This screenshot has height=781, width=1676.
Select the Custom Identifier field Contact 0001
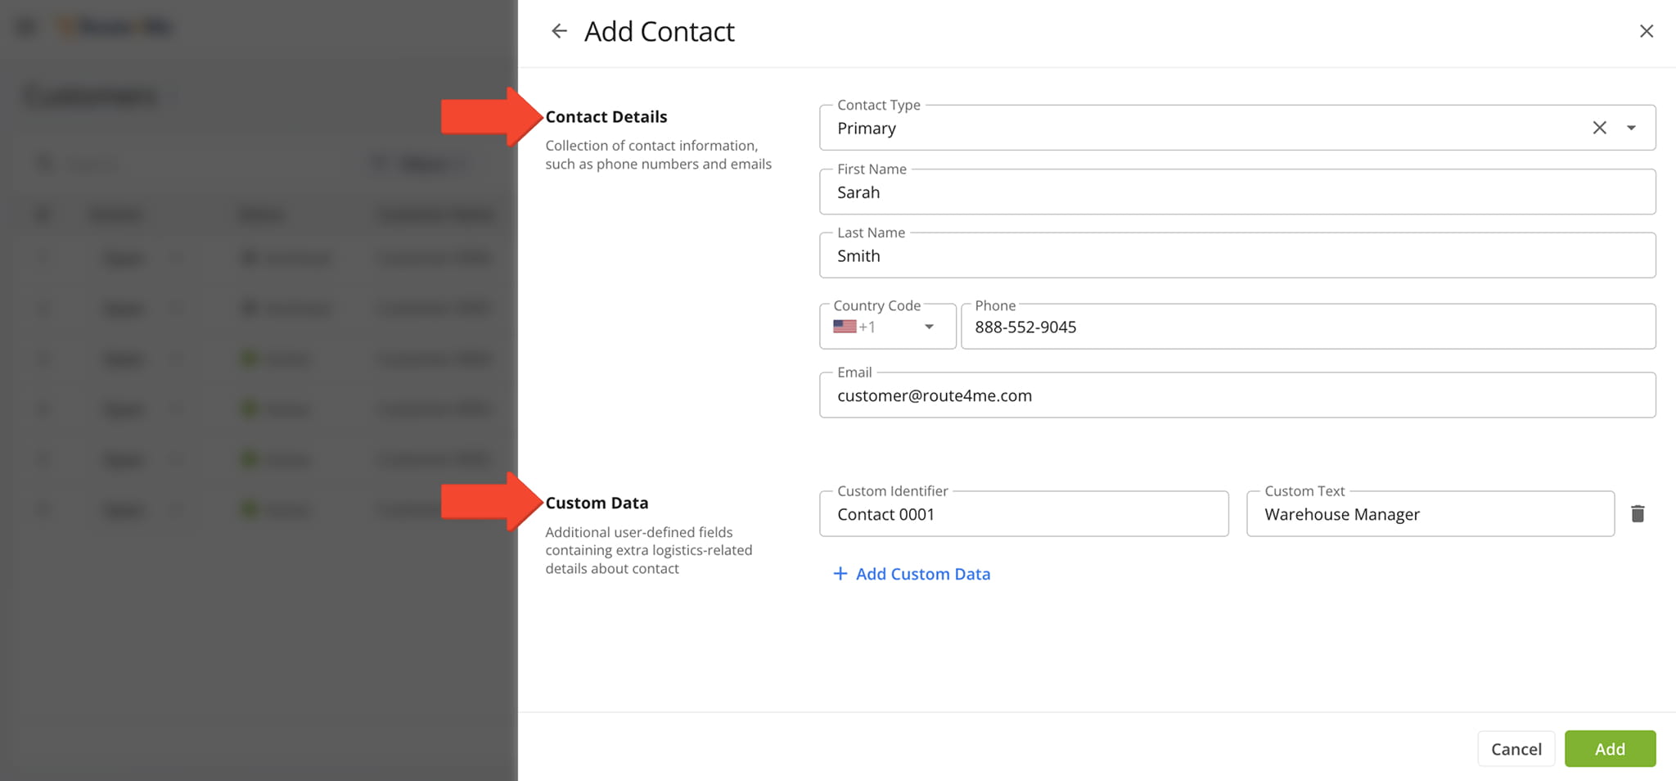tap(1023, 513)
